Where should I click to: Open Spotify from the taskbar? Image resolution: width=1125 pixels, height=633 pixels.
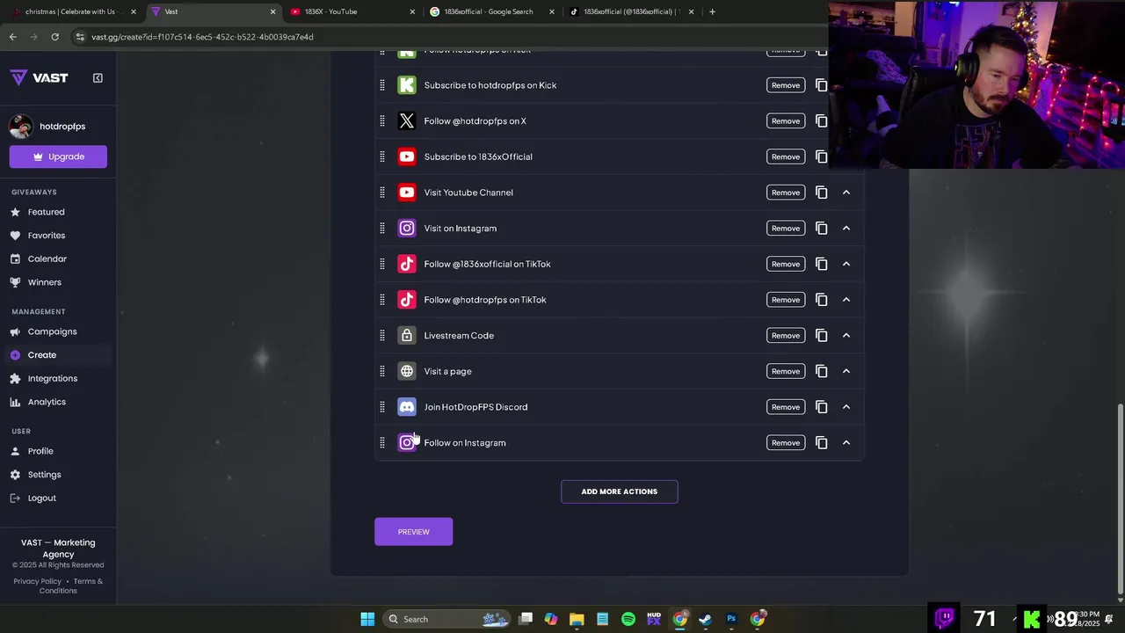(628, 619)
